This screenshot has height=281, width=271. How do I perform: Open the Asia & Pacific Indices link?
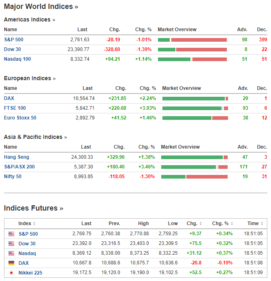pyautogui.click(x=36, y=137)
